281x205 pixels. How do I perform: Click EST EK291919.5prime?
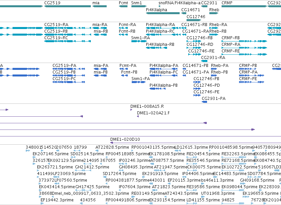144,177
